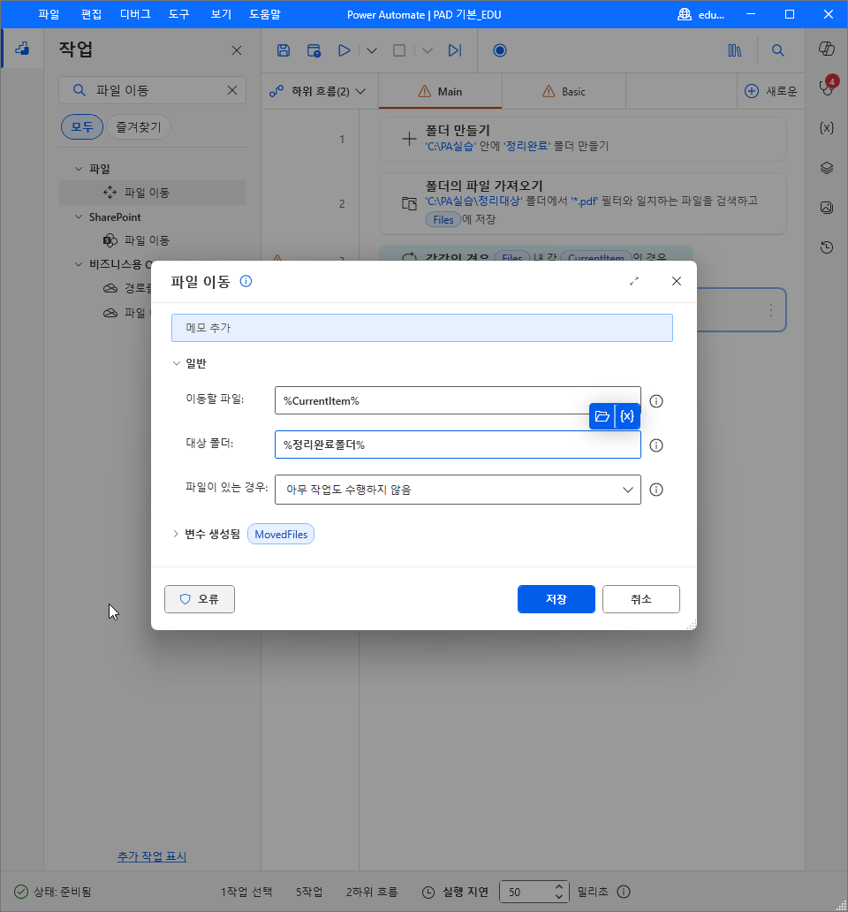The width and height of the screenshot is (848, 912).
Task: Click the info icon for 대상 폴더
Action: [x=656, y=445]
